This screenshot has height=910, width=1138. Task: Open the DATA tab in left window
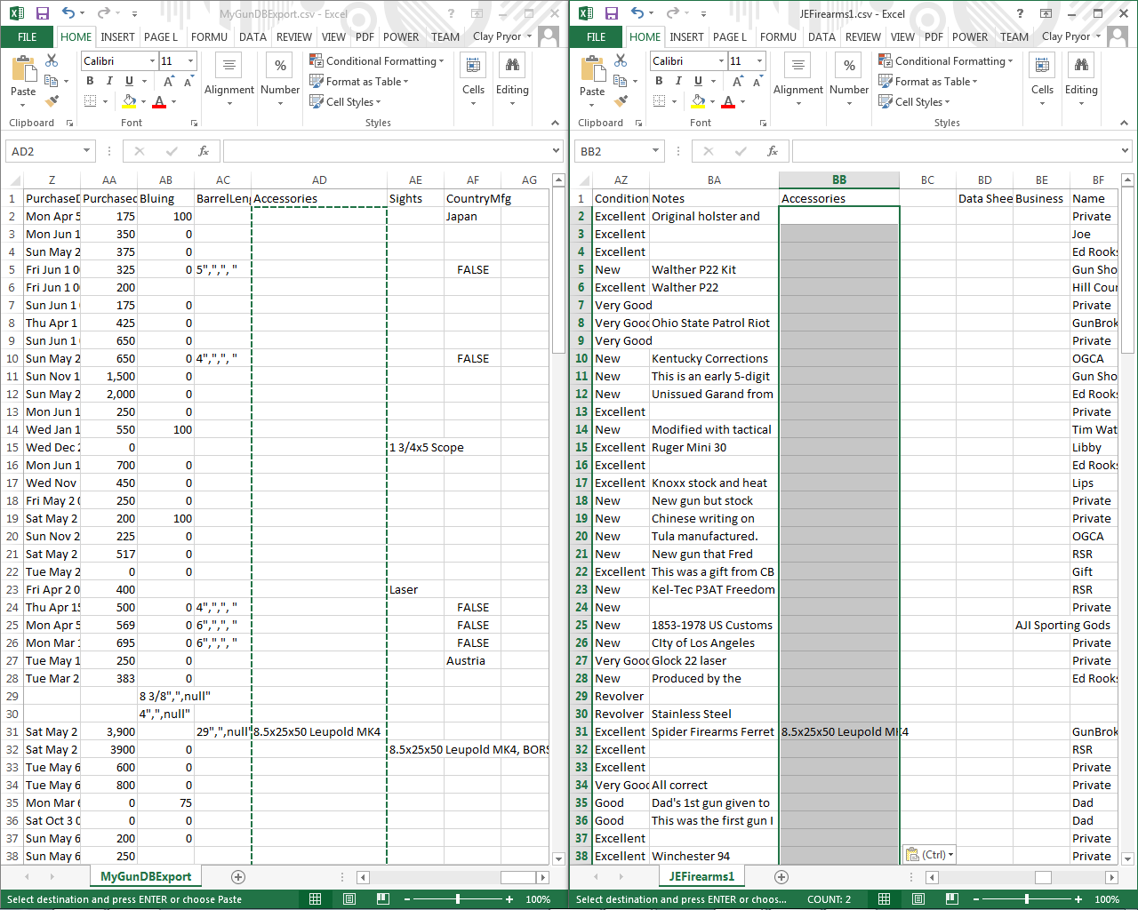(x=252, y=37)
